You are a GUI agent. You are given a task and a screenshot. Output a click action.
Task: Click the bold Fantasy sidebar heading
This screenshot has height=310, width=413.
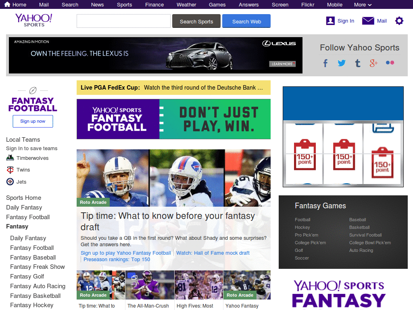coord(17,226)
